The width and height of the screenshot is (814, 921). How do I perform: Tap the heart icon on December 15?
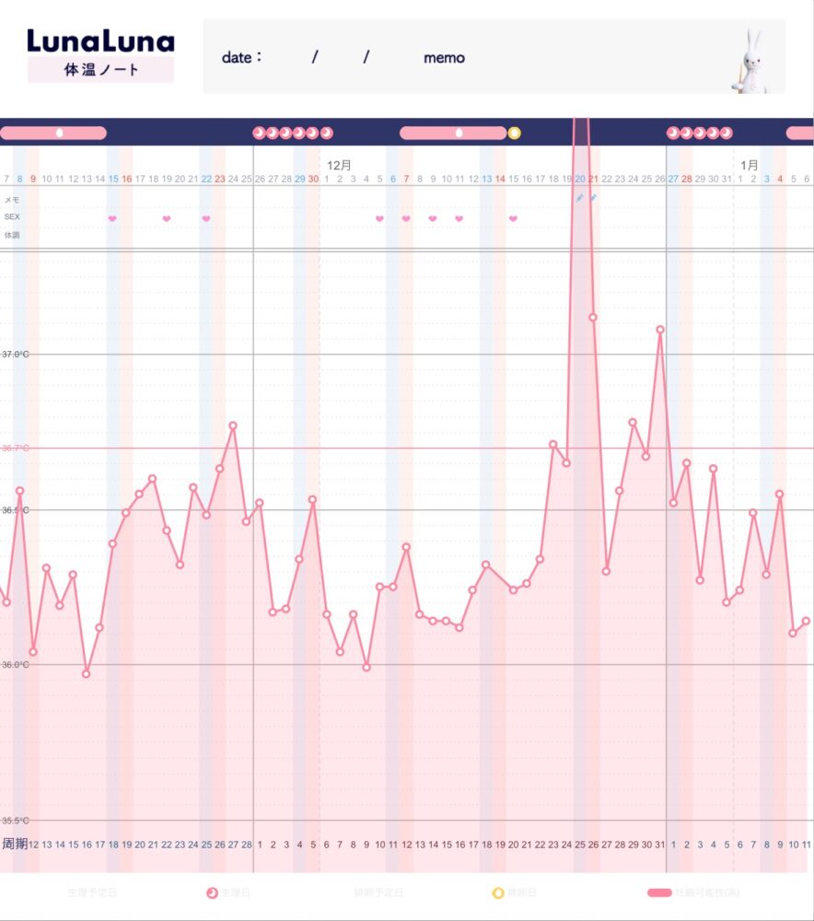(513, 218)
